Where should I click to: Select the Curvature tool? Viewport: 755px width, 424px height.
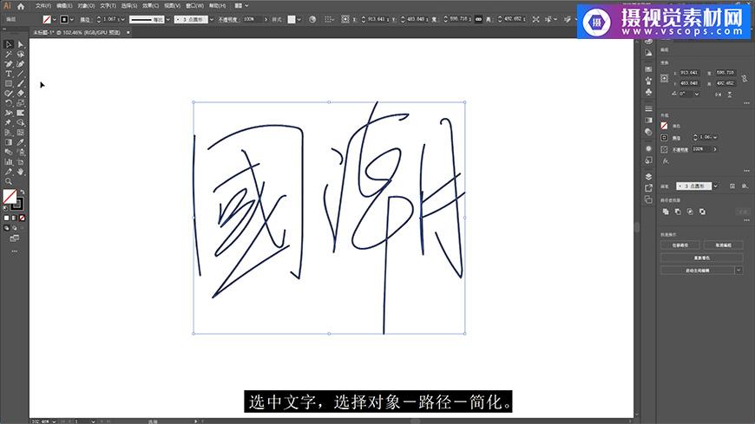pyautogui.click(x=20, y=64)
